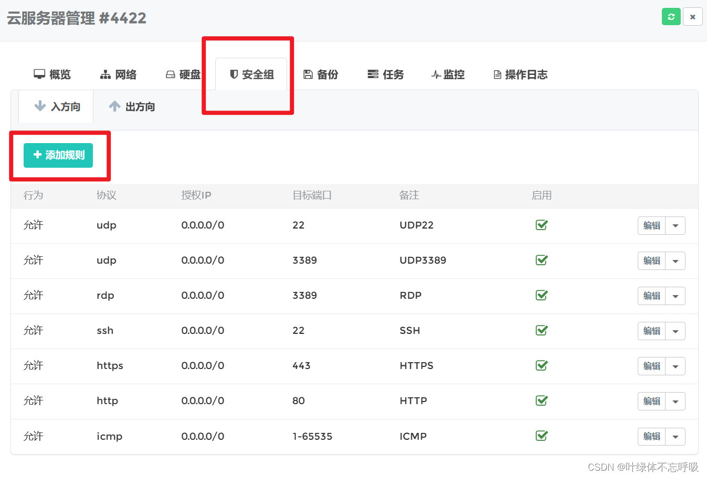This screenshot has width=707, height=477.
Task: Open action dropdown for SSH rule
Action: 676,331
